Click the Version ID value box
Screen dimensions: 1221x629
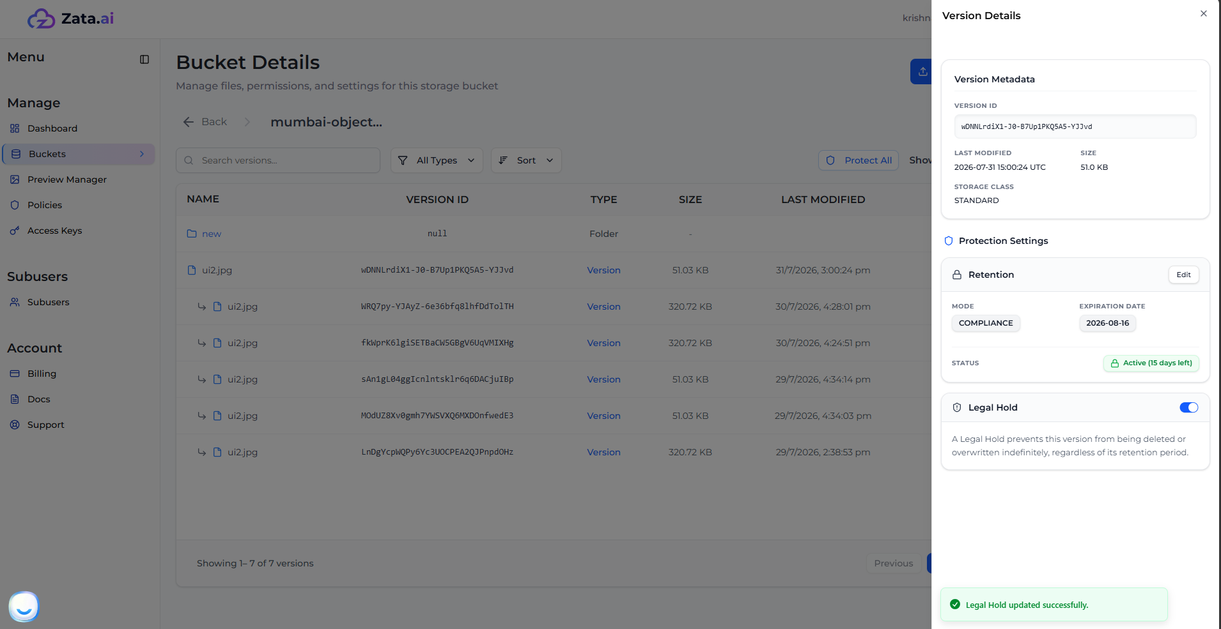click(x=1075, y=126)
